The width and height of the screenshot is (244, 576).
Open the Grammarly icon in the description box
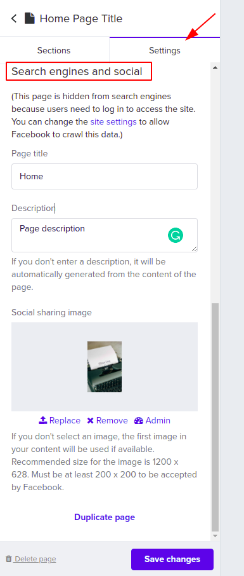point(176,235)
